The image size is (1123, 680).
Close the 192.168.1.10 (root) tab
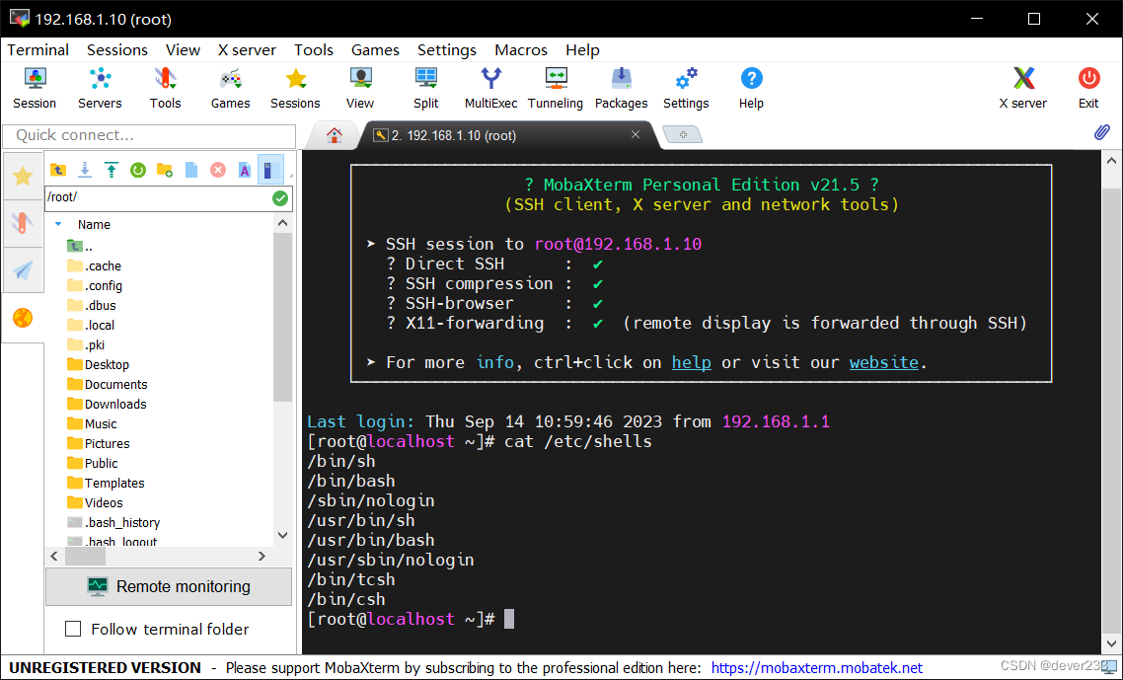[x=636, y=134]
